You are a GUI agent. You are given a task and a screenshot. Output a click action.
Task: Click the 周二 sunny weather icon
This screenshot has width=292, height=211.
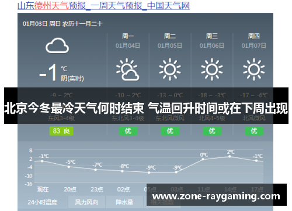170,69
